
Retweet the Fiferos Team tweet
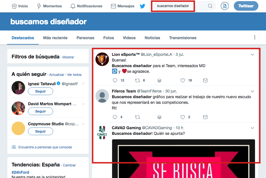(x=138, y=117)
